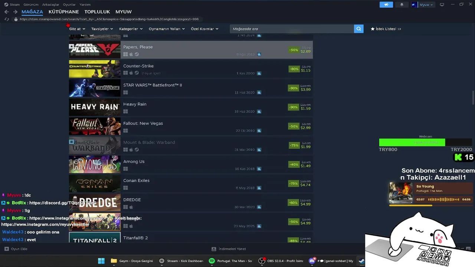Click the Heavy Rain thumbnail

[x=95, y=107]
